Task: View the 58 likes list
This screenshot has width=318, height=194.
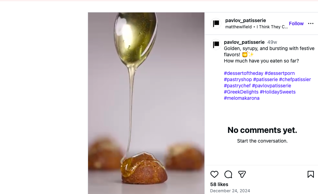Action: point(219,184)
